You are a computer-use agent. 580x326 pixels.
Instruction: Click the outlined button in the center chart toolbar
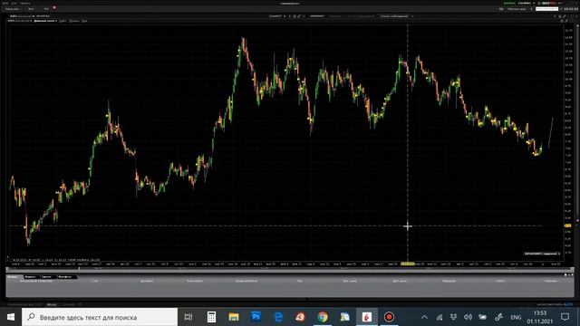coord(394,16)
